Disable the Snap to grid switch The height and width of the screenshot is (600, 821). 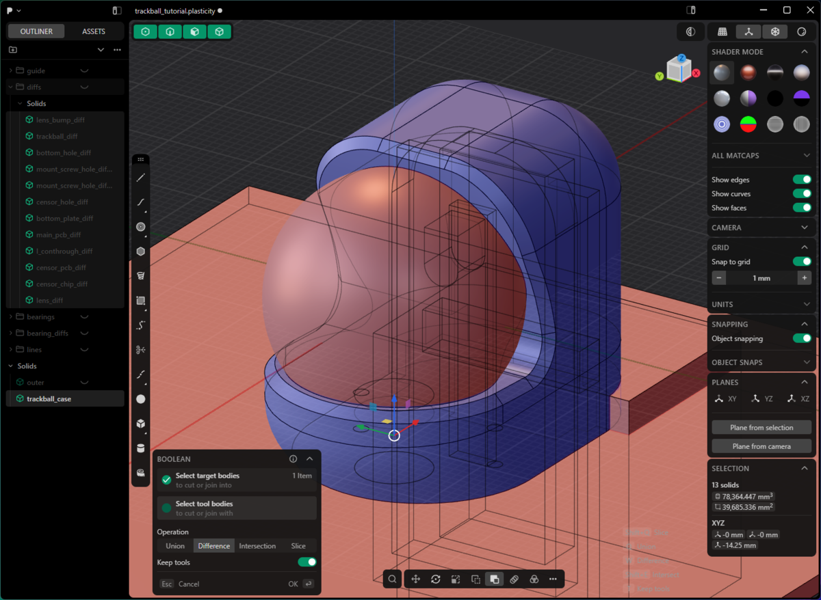click(802, 262)
